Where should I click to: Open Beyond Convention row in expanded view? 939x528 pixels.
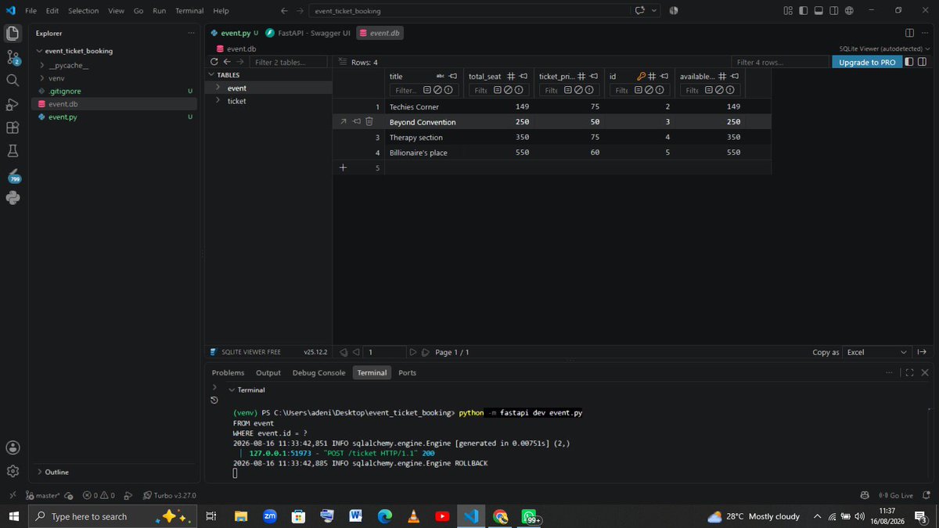pyautogui.click(x=343, y=121)
